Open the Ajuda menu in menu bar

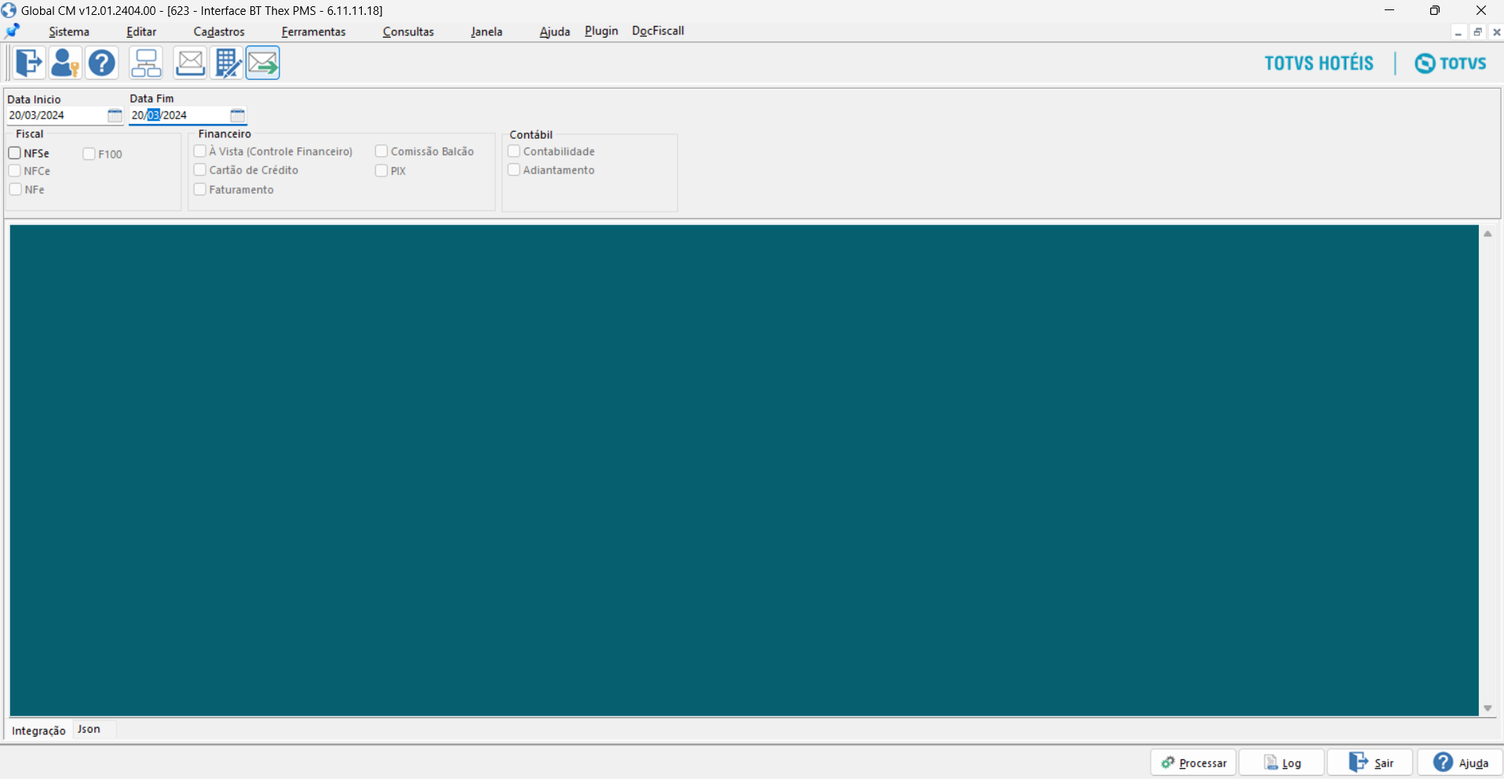pos(554,31)
